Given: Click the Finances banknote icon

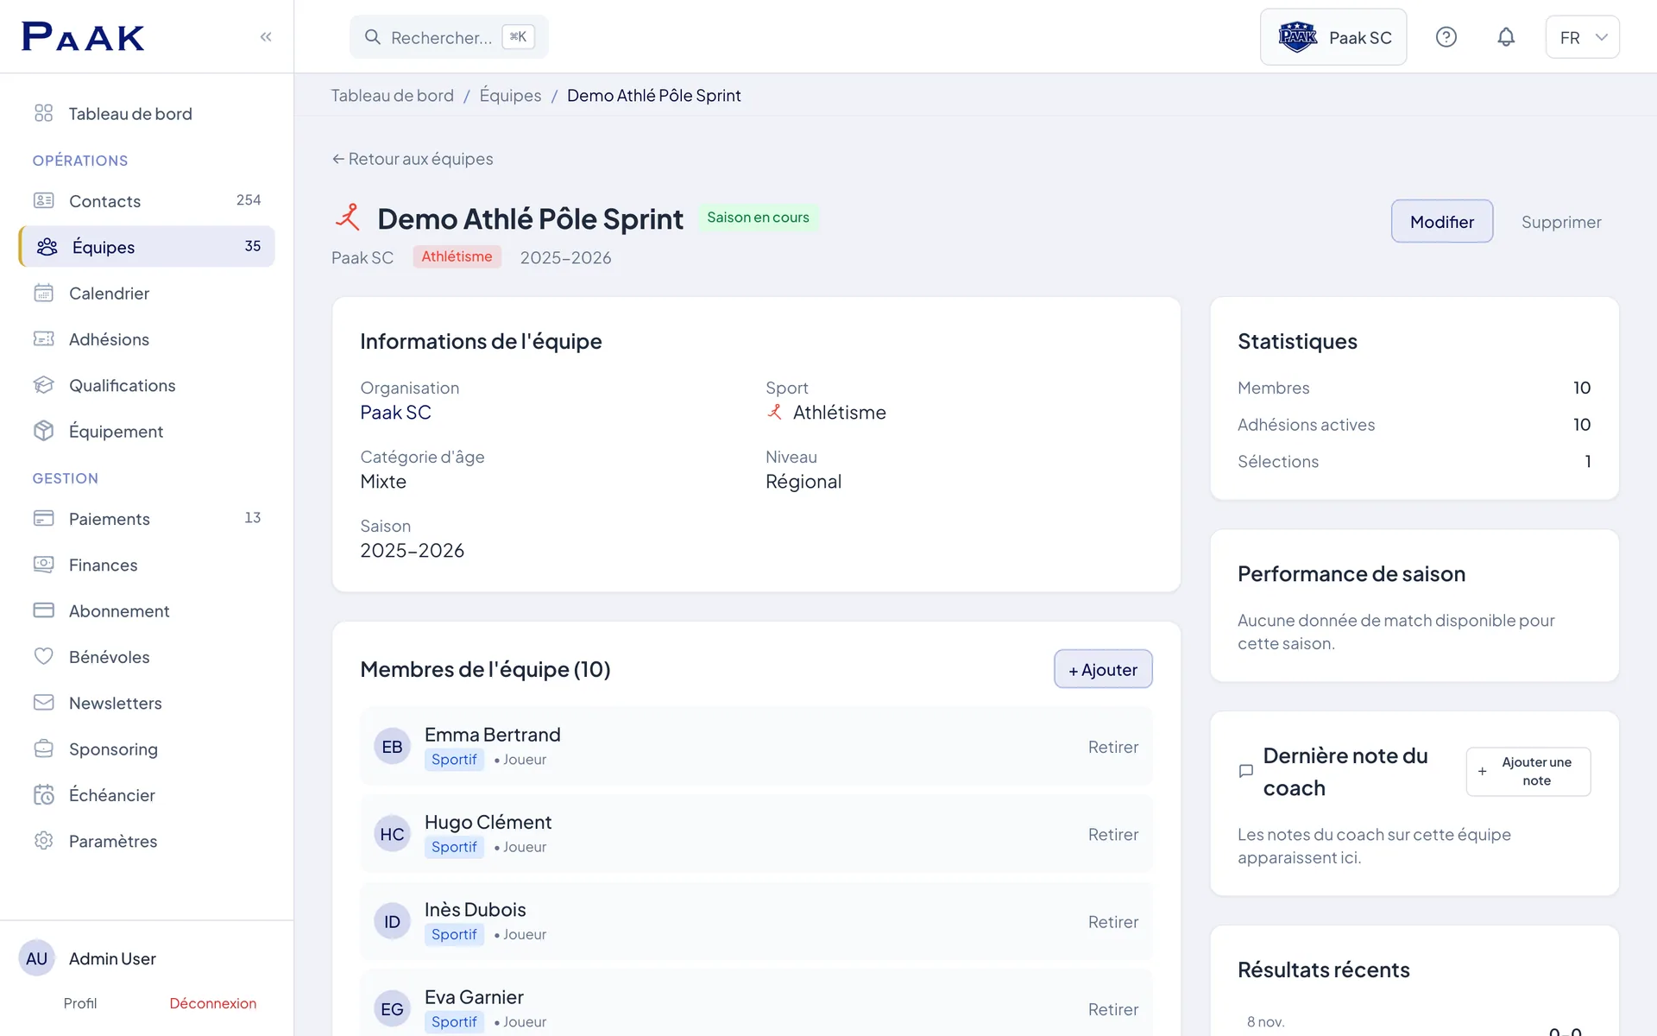Looking at the screenshot, I should click(x=43, y=564).
